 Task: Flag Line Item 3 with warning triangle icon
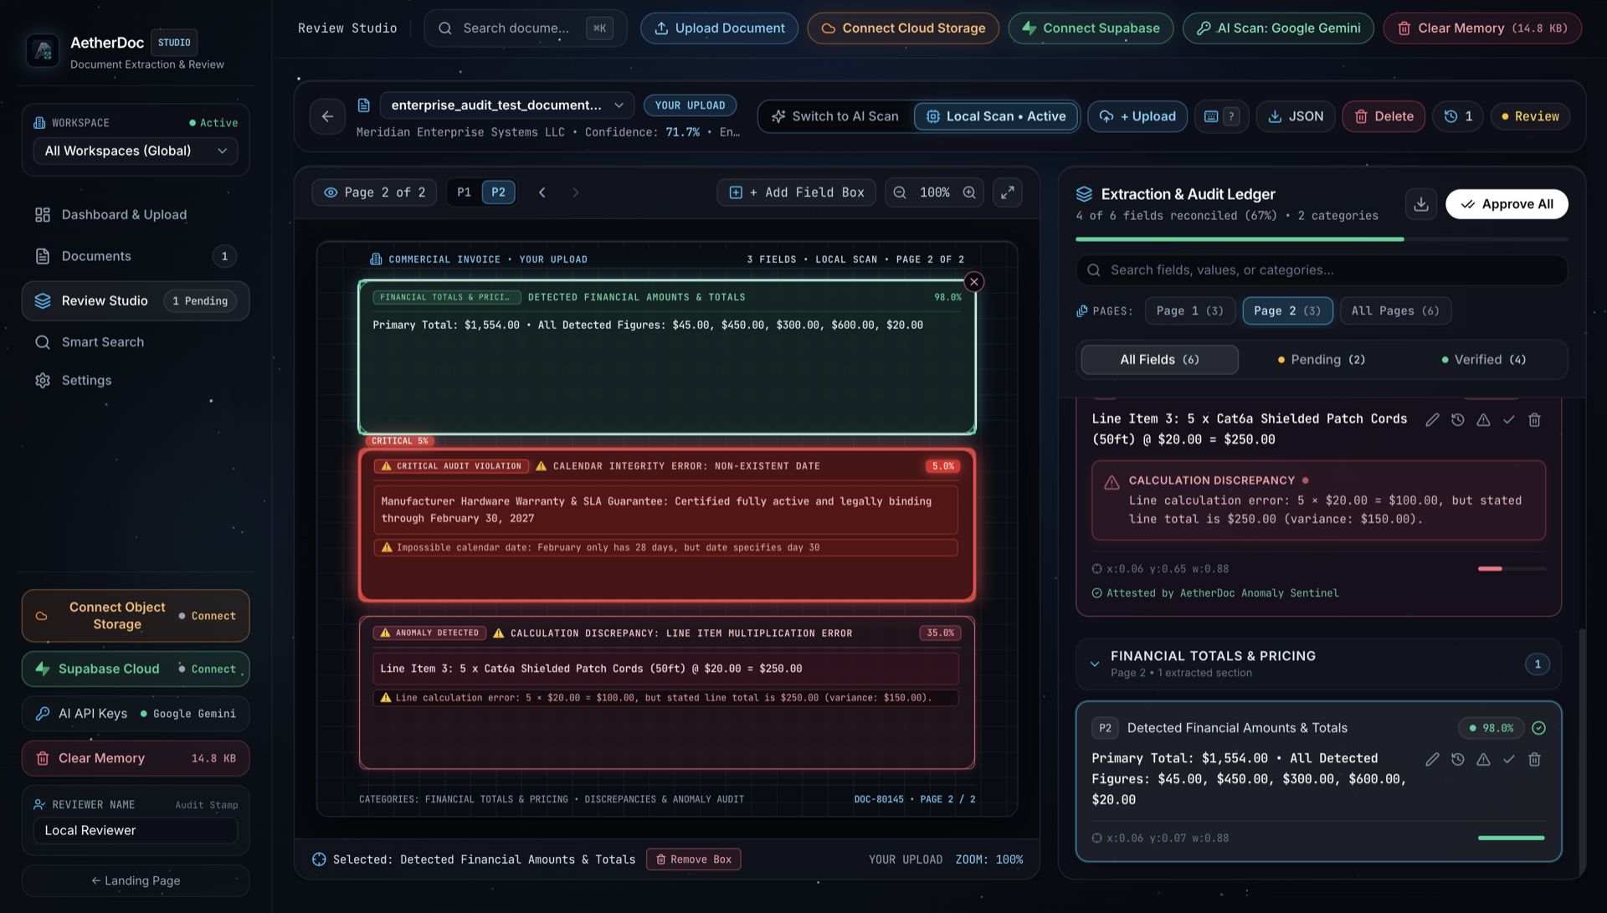coord(1483,420)
